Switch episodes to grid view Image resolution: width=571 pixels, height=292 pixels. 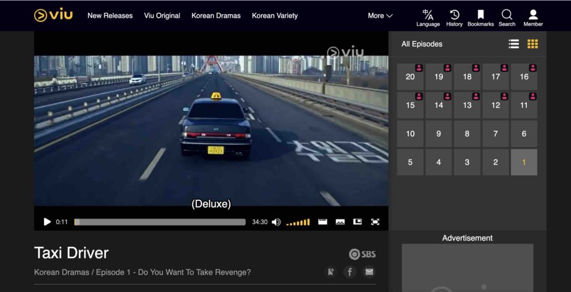click(533, 44)
